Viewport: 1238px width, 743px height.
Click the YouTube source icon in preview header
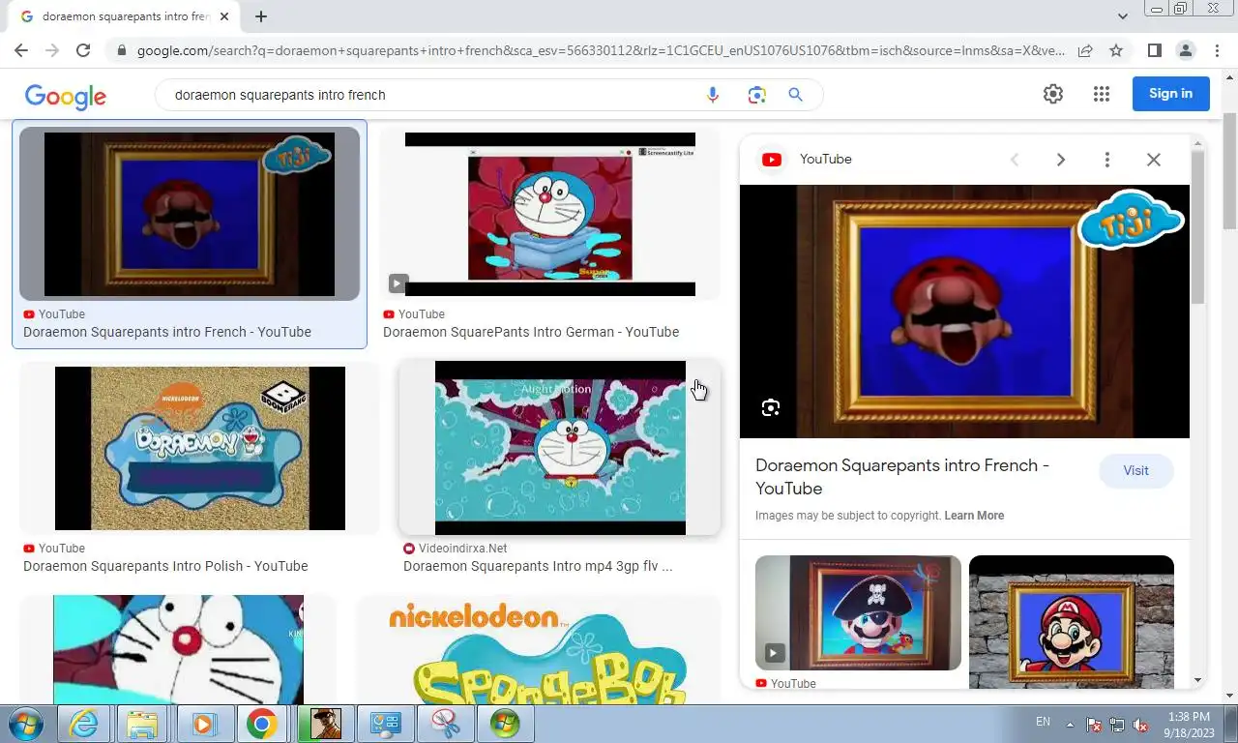772,160
